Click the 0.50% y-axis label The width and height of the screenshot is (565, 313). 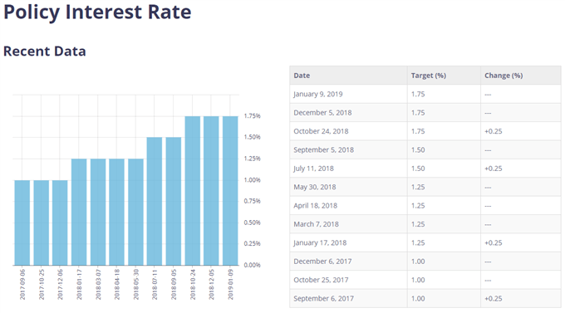click(x=253, y=223)
